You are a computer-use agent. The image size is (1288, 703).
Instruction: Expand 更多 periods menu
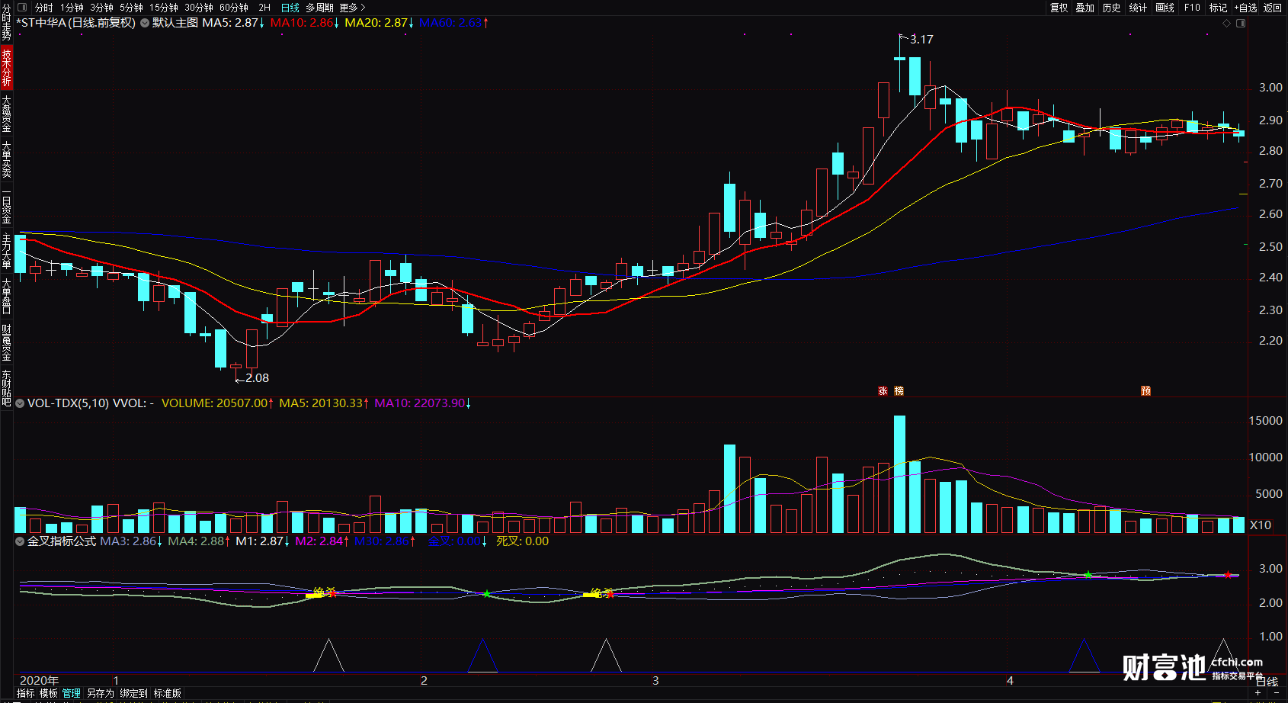pyautogui.click(x=352, y=8)
